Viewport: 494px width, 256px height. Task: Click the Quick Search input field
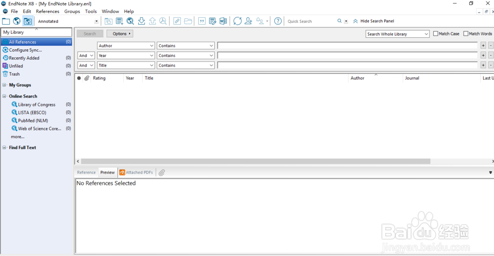[x=311, y=21]
